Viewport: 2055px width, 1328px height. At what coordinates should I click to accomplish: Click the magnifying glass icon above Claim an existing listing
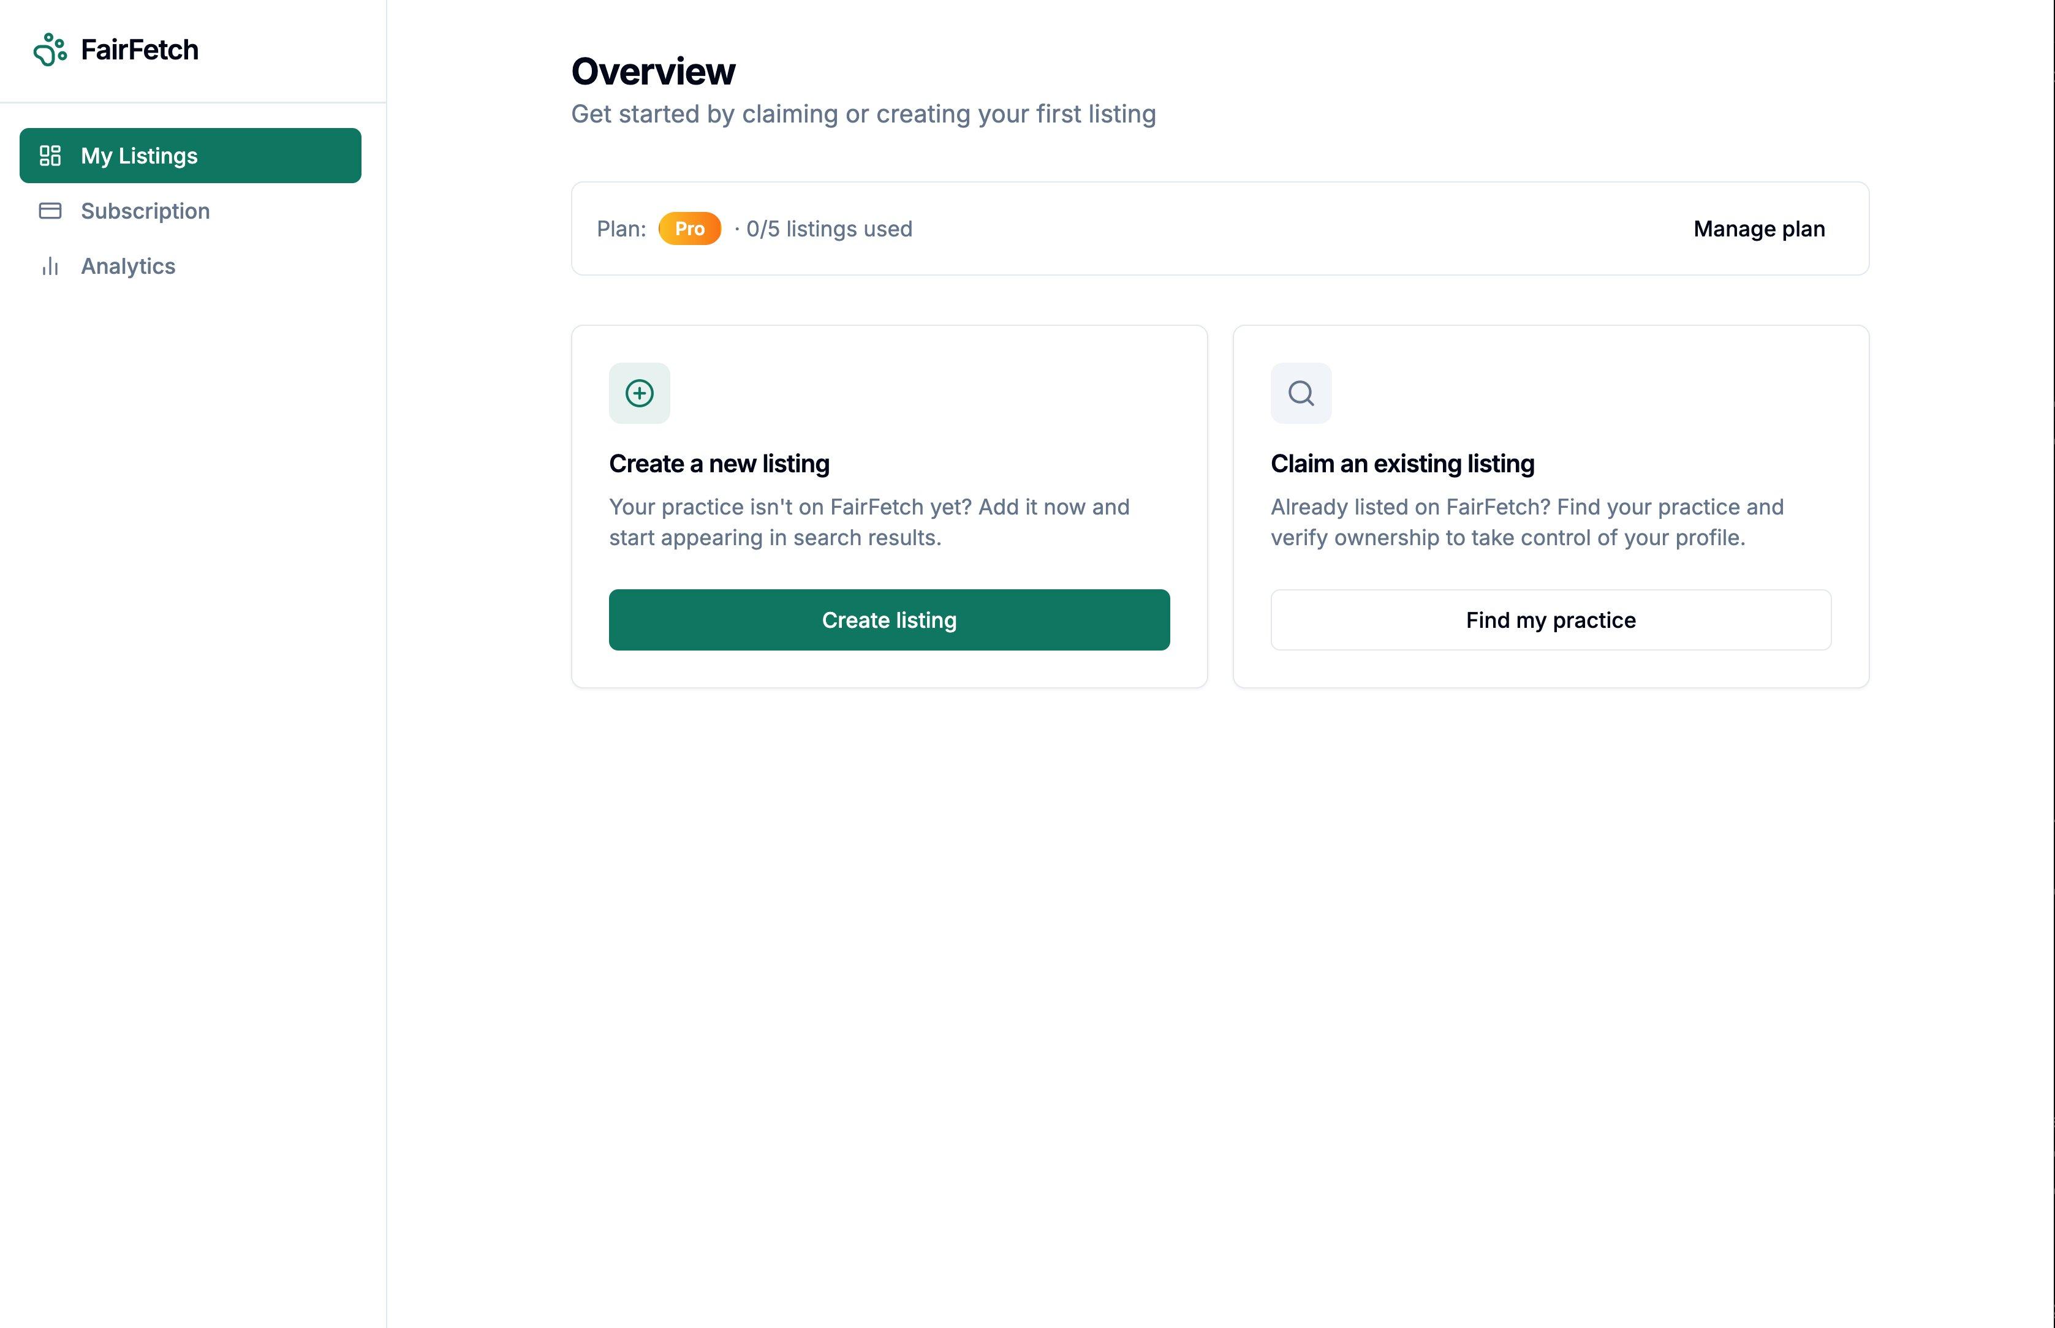tap(1300, 393)
